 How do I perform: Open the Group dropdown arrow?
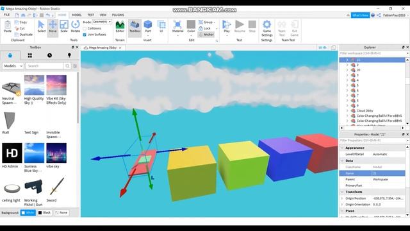click(x=215, y=22)
